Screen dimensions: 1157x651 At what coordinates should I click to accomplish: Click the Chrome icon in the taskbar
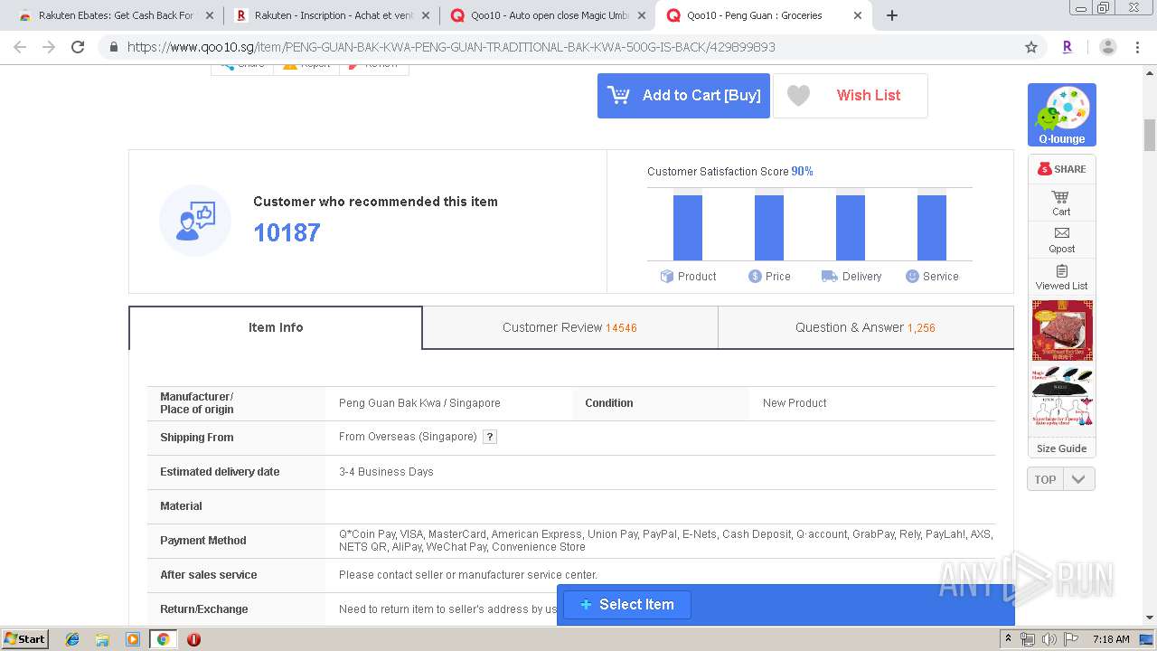[163, 639]
